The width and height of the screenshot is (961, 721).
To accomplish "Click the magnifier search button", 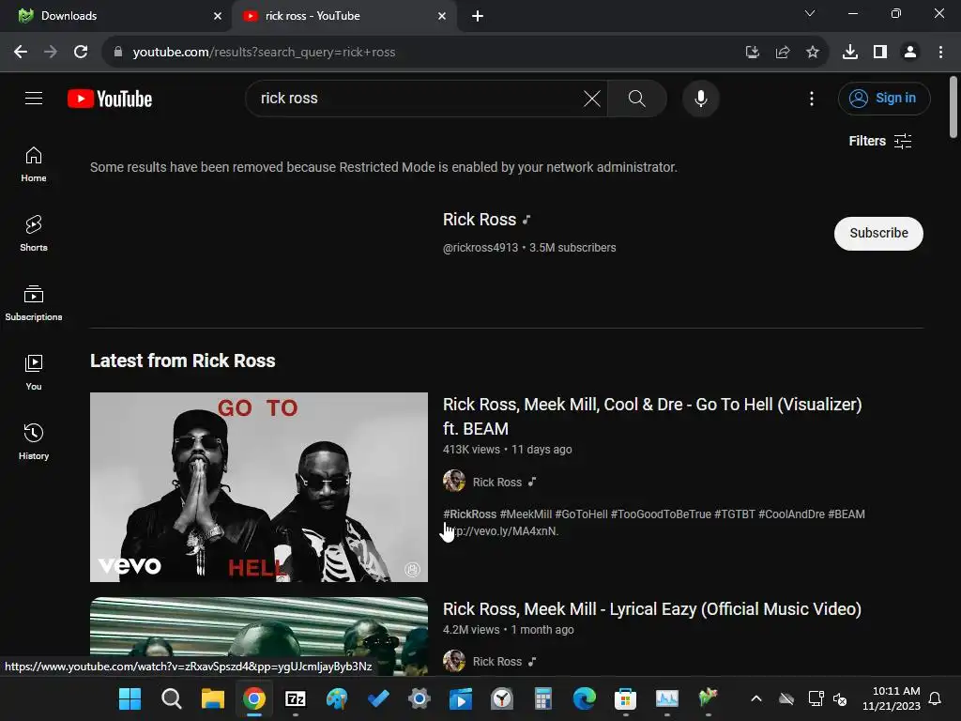I will (637, 98).
